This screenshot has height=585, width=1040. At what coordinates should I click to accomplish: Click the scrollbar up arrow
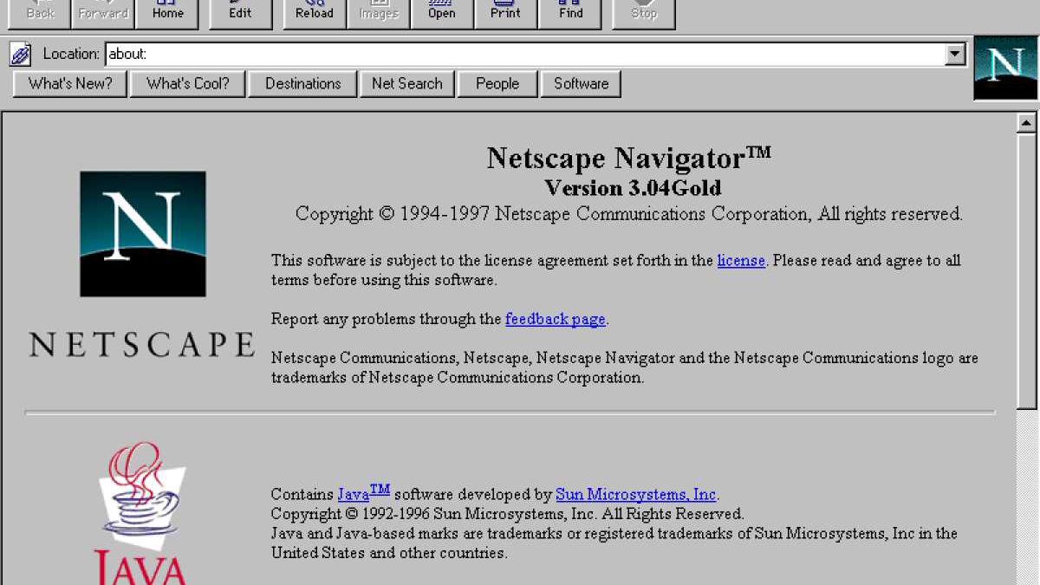click(x=1026, y=123)
